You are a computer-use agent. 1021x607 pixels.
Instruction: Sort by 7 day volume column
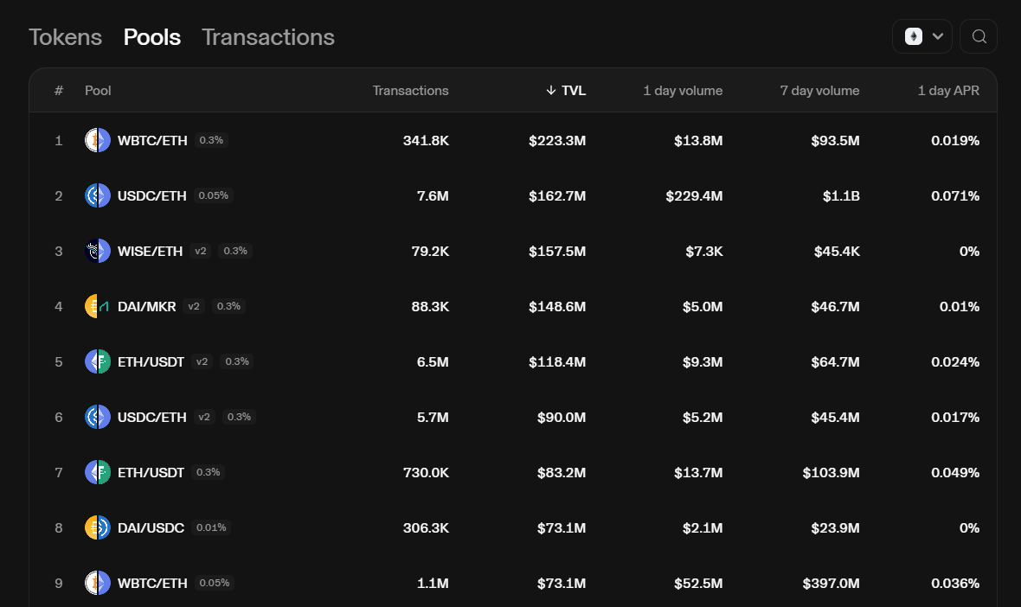click(819, 91)
